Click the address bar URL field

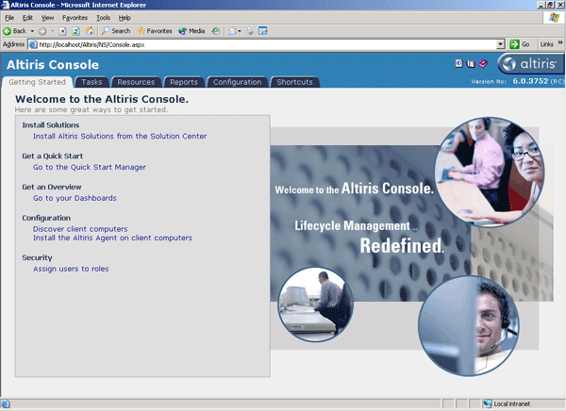pyautogui.click(x=267, y=44)
